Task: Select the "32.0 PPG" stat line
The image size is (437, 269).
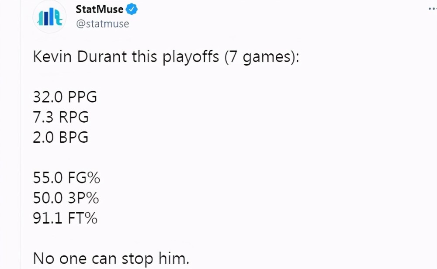Action: click(x=65, y=97)
